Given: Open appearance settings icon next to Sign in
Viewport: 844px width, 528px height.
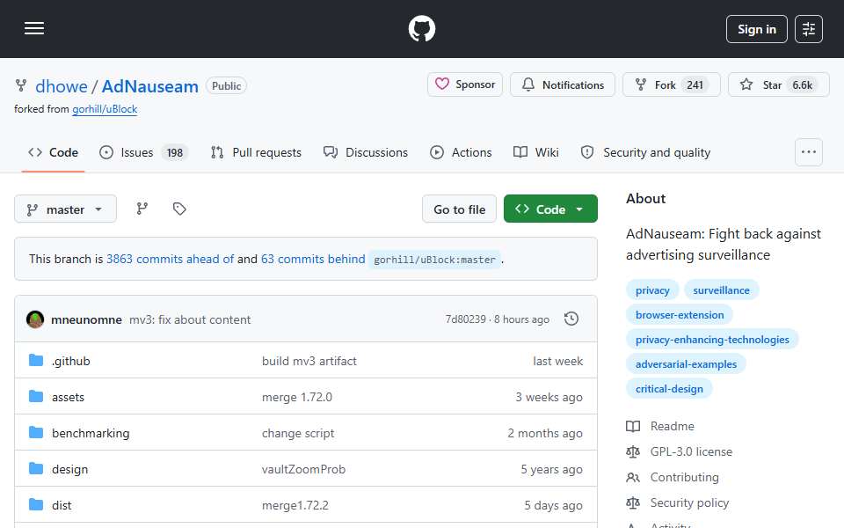Looking at the screenshot, I should pos(809,29).
